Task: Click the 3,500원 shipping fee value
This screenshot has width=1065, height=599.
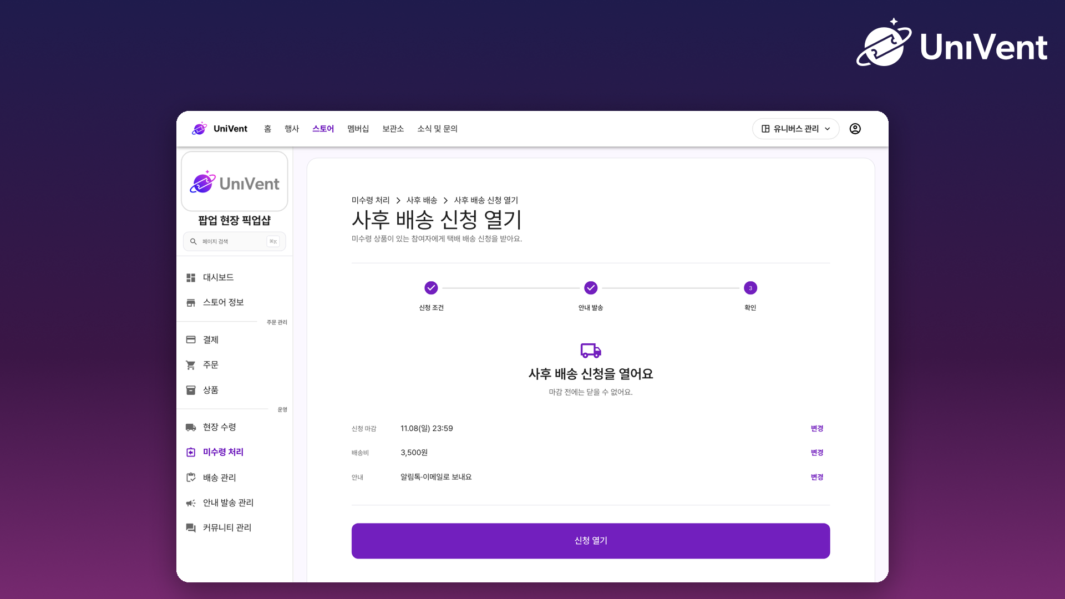Action: tap(414, 453)
